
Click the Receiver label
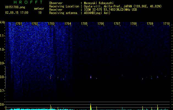click(56, 10)
